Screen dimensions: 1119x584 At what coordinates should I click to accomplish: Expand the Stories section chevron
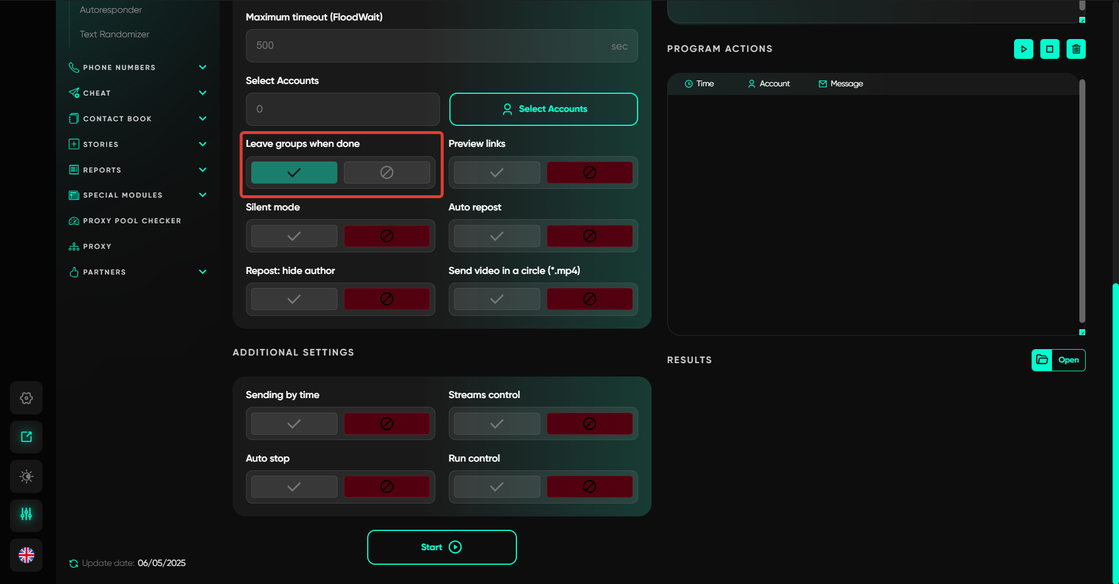point(202,144)
